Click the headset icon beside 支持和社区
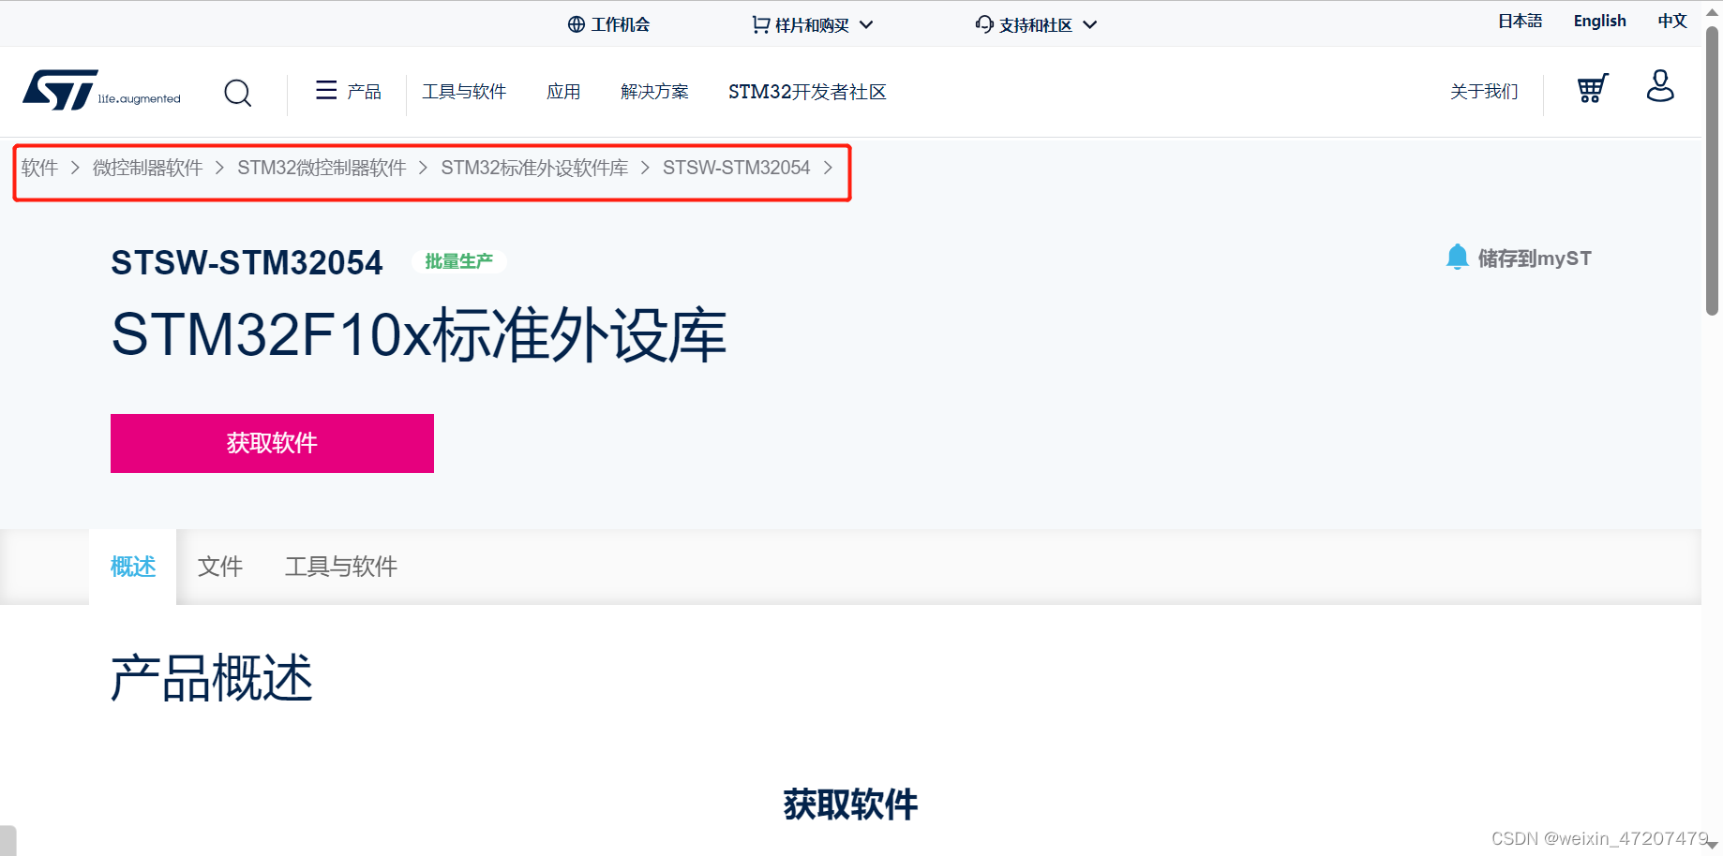Viewport: 1723px width, 856px height. pos(984,24)
